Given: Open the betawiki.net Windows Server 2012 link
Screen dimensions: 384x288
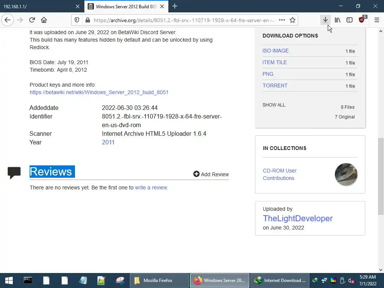Looking at the screenshot, I should tap(99, 92).
